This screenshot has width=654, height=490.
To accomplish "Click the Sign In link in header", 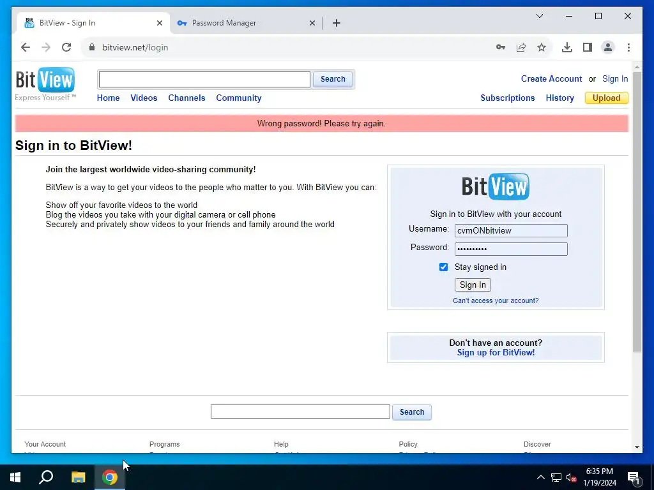I will tap(615, 78).
